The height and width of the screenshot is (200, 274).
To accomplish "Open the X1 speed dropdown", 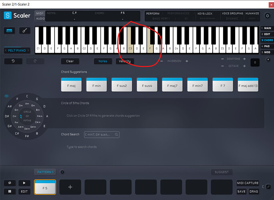I will [x=186, y=18].
